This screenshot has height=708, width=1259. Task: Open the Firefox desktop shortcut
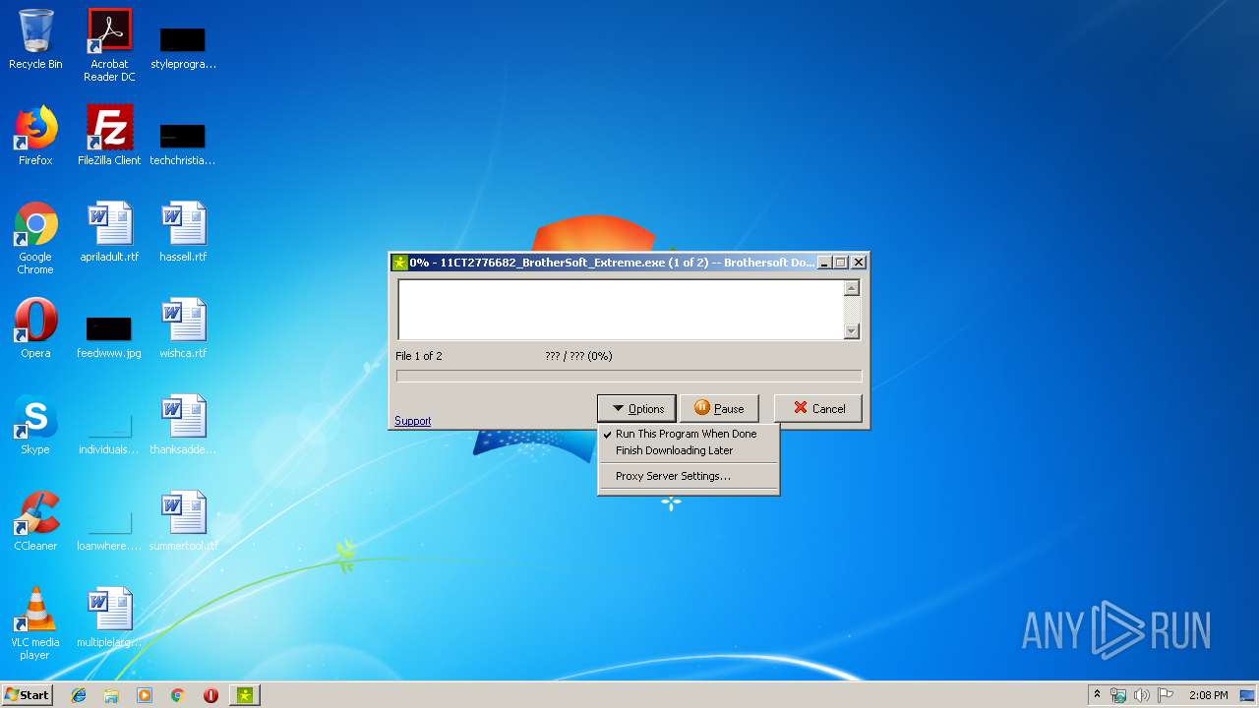35,136
